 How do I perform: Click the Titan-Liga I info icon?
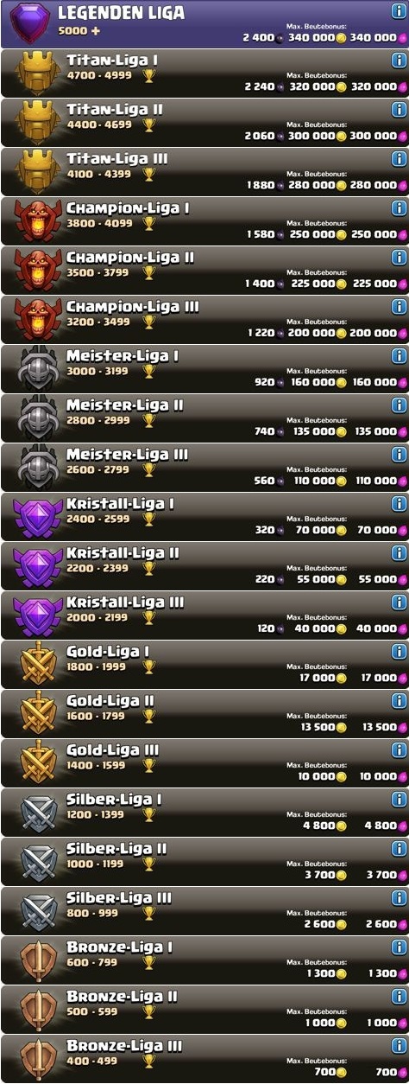click(x=399, y=61)
